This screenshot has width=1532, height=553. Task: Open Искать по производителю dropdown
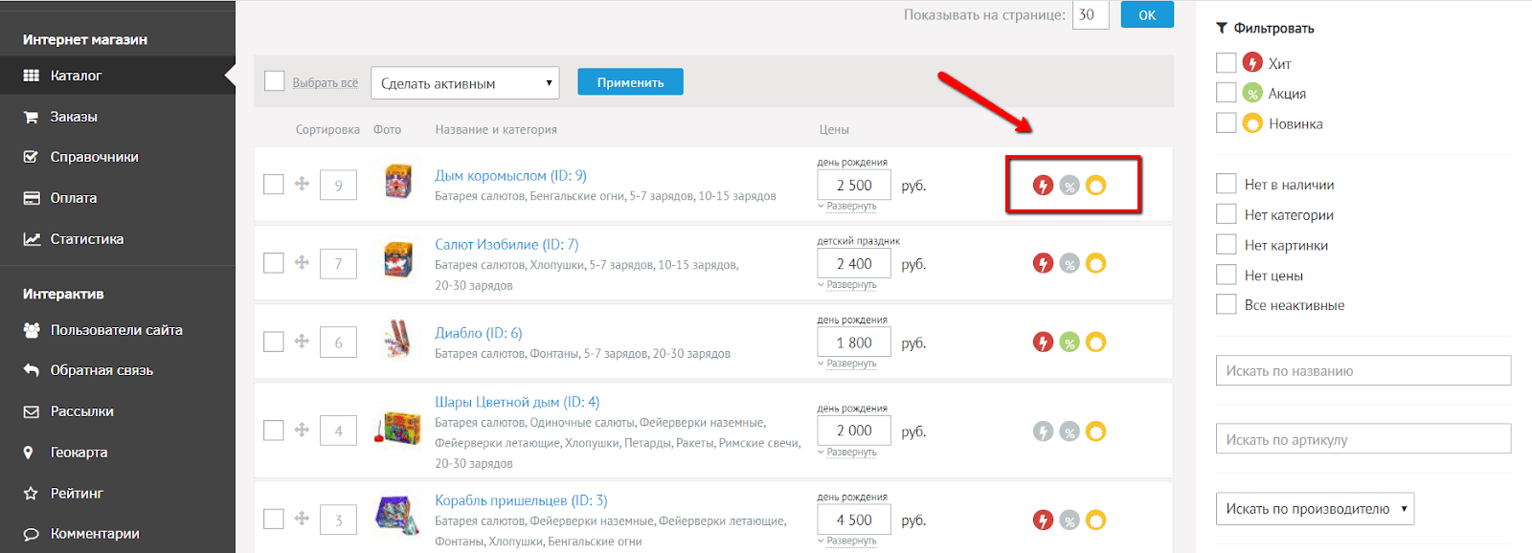pos(1315,509)
